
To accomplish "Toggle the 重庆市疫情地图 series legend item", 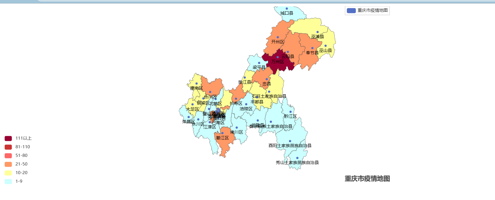I will 367,11.
